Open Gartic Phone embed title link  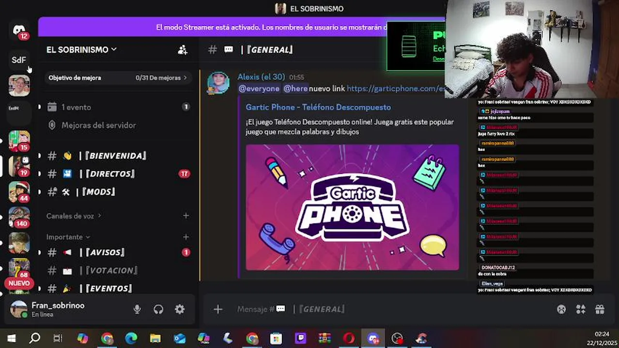click(x=318, y=107)
